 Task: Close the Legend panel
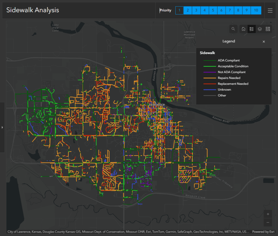point(264,42)
